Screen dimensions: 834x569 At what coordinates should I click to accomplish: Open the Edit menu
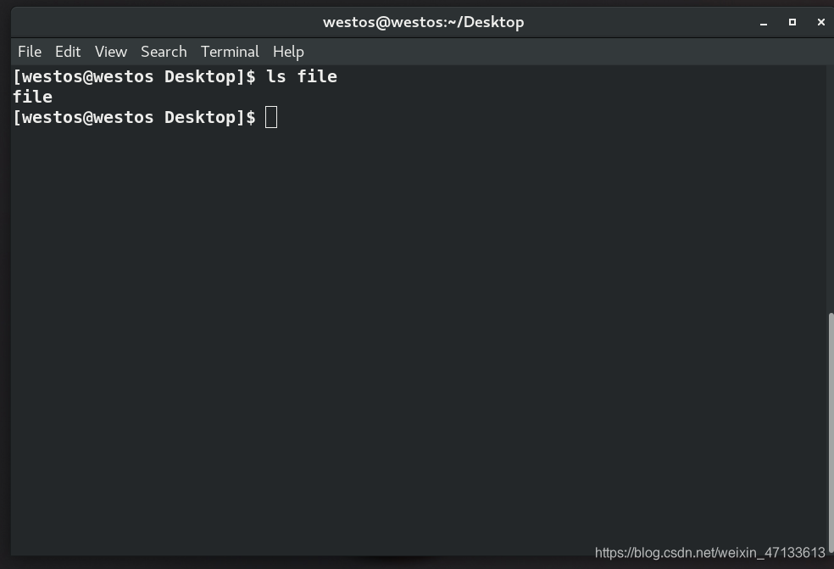68,52
